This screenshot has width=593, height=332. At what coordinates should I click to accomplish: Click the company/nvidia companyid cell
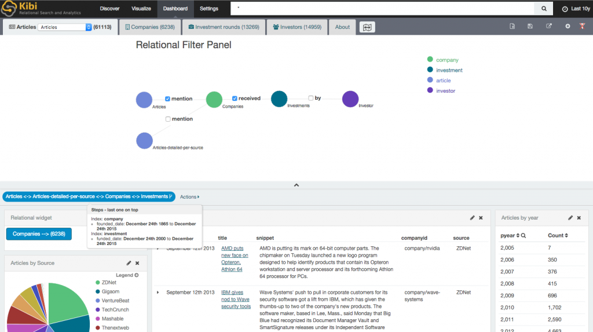click(x=422, y=249)
